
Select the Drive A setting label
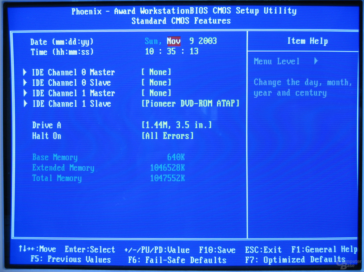click(x=47, y=125)
